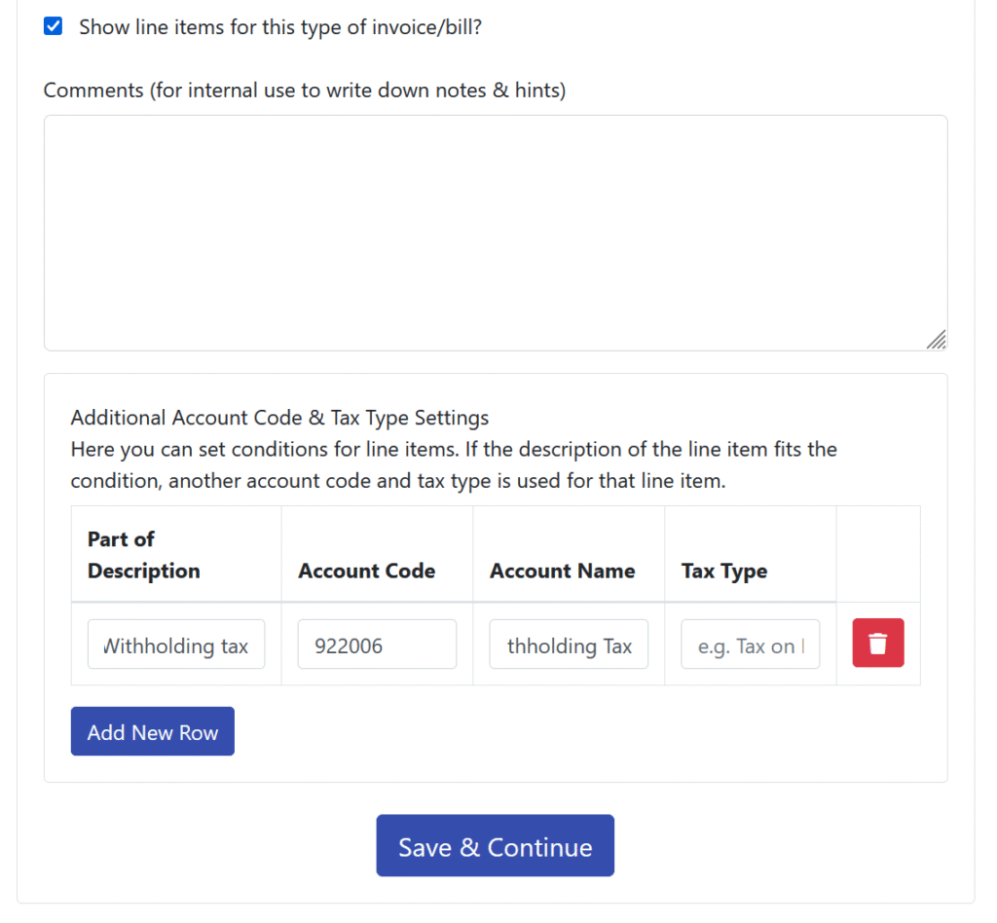997x923 pixels.
Task: Uncheck the Show line items checkbox
Action: point(53,26)
